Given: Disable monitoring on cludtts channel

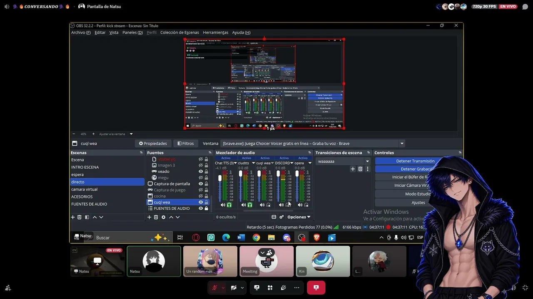Looking at the screenshot, I should tap(250, 205).
